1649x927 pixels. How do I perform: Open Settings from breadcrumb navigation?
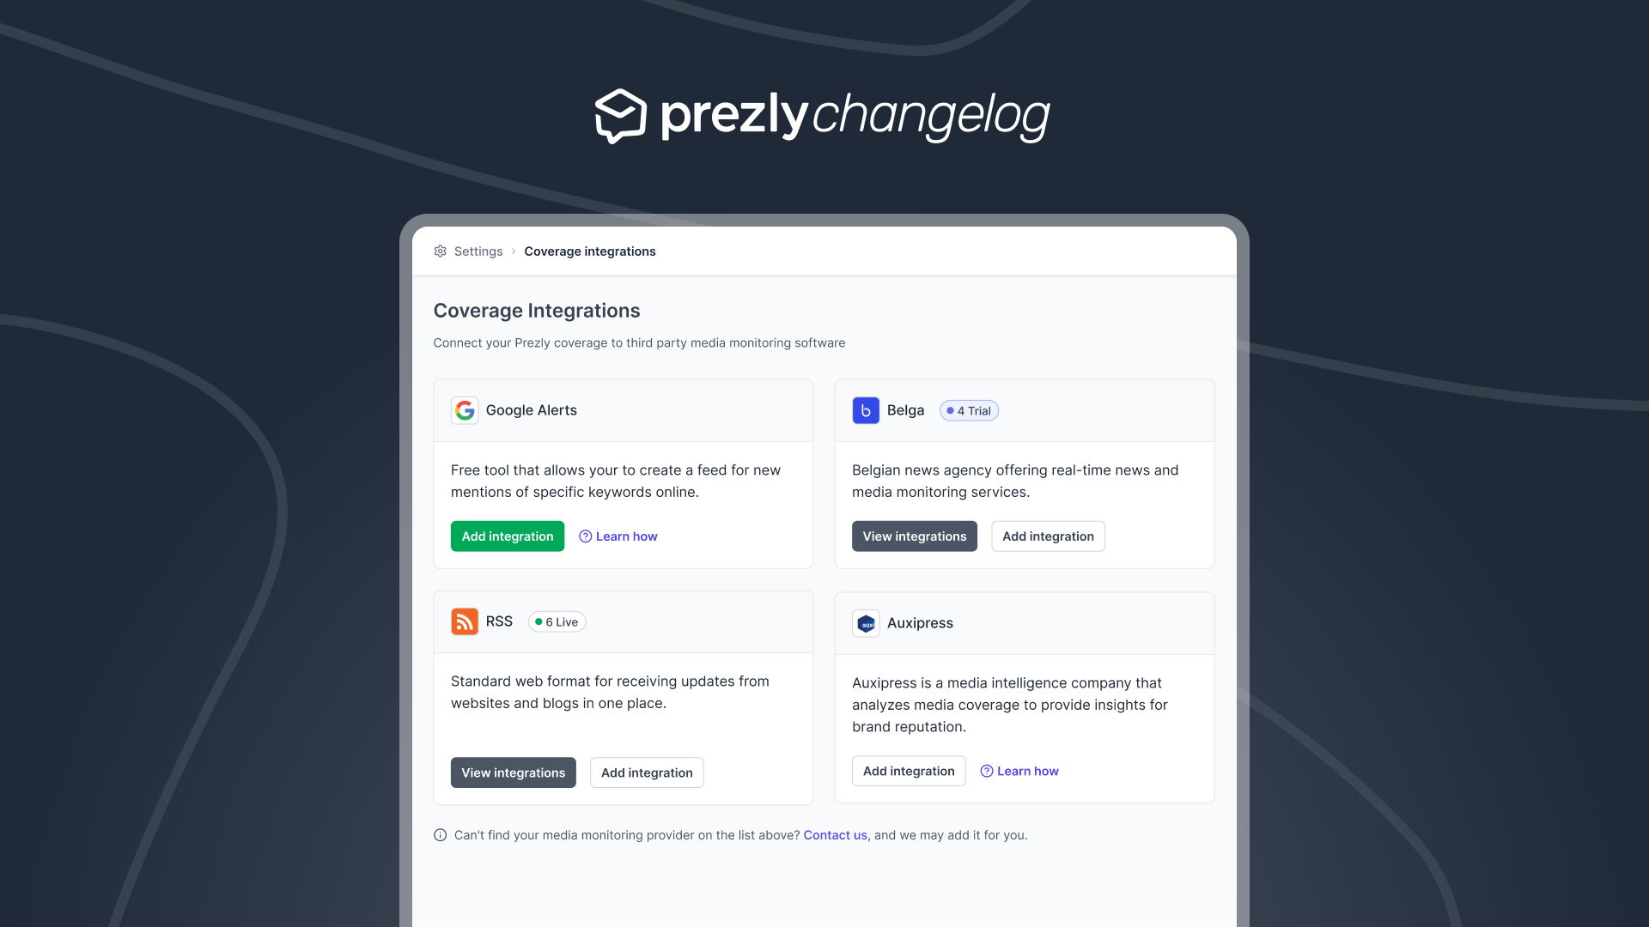click(x=478, y=250)
